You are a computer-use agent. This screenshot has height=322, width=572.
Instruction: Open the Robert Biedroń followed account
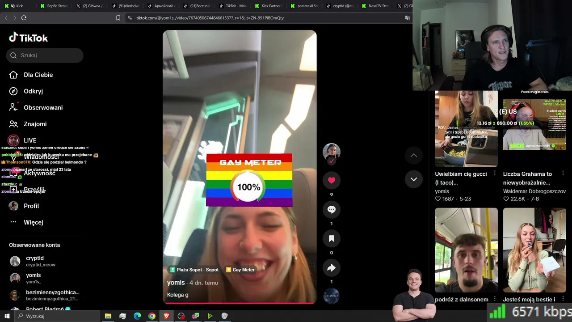click(x=41, y=309)
